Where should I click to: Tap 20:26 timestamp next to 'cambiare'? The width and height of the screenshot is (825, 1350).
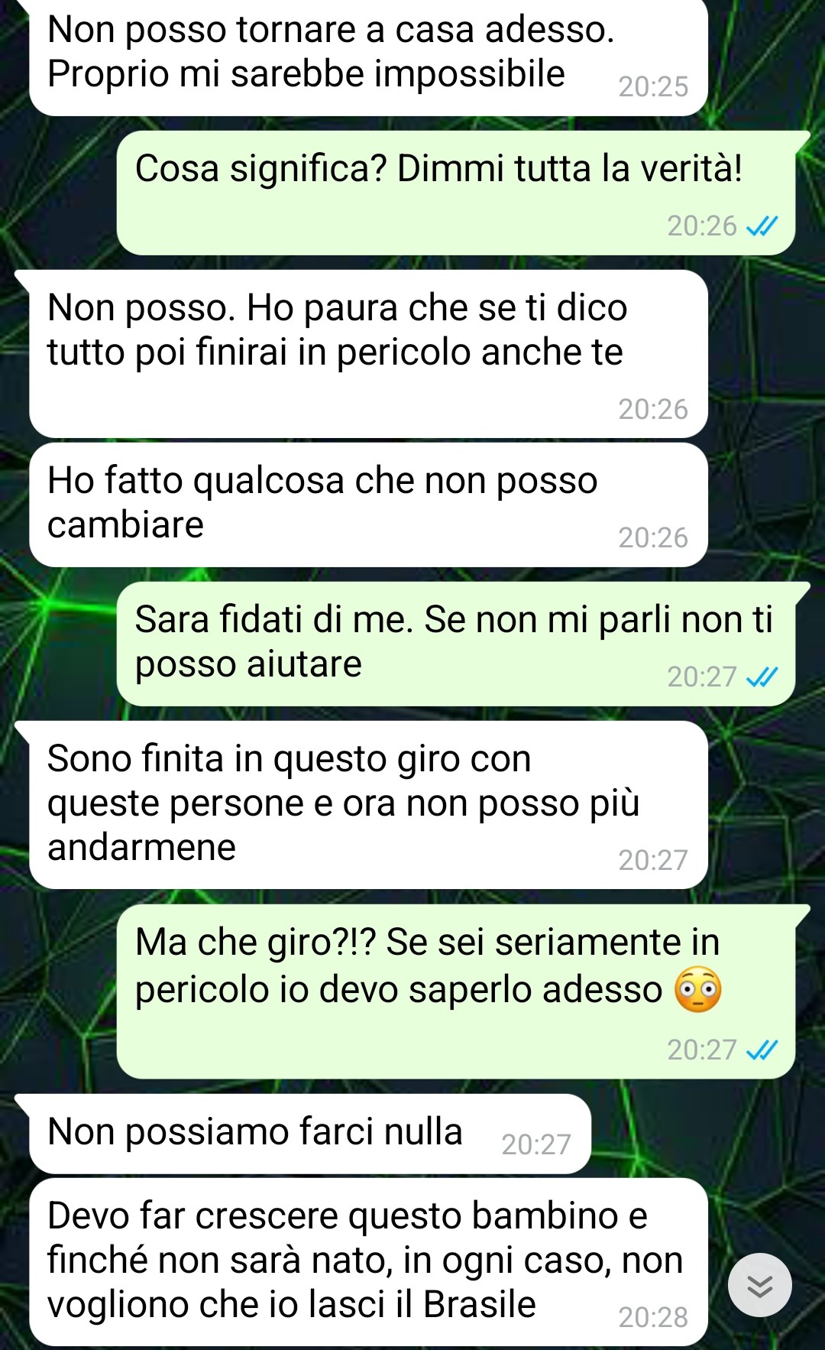(x=653, y=537)
